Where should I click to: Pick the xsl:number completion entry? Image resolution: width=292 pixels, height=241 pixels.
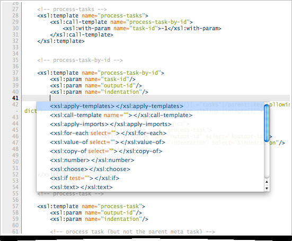tap(151, 160)
